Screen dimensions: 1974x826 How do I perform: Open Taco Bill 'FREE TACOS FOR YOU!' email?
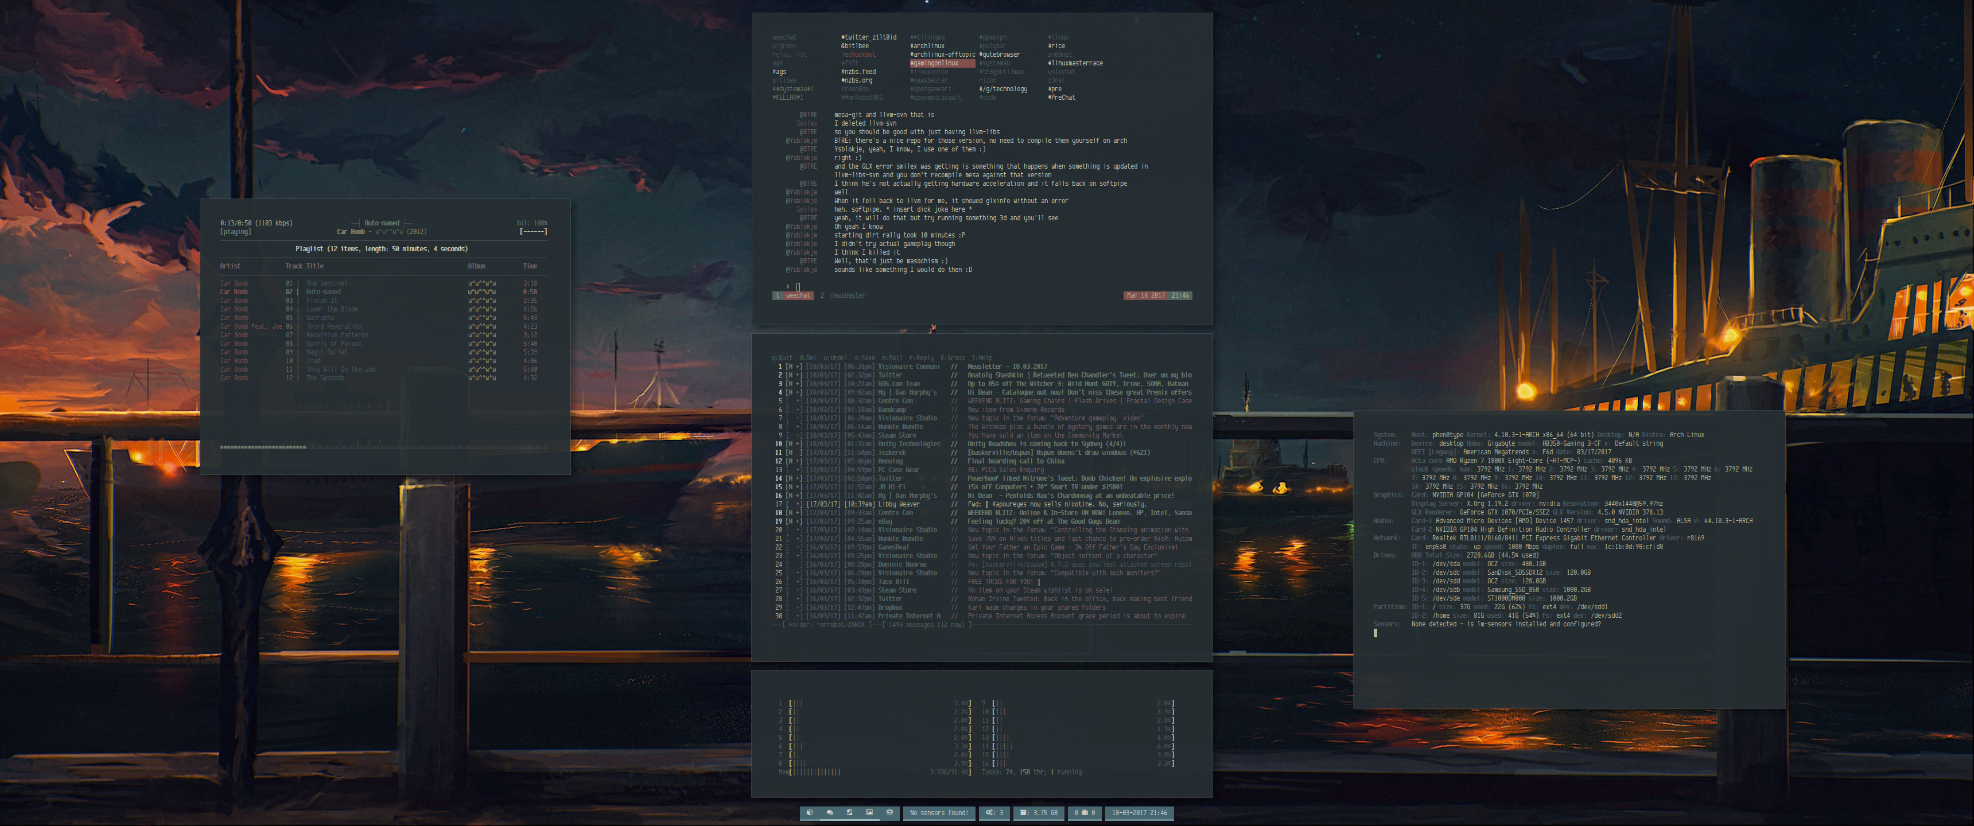coord(982,582)
